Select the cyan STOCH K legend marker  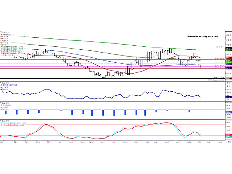pyautogui.click(x=1, y=123)
